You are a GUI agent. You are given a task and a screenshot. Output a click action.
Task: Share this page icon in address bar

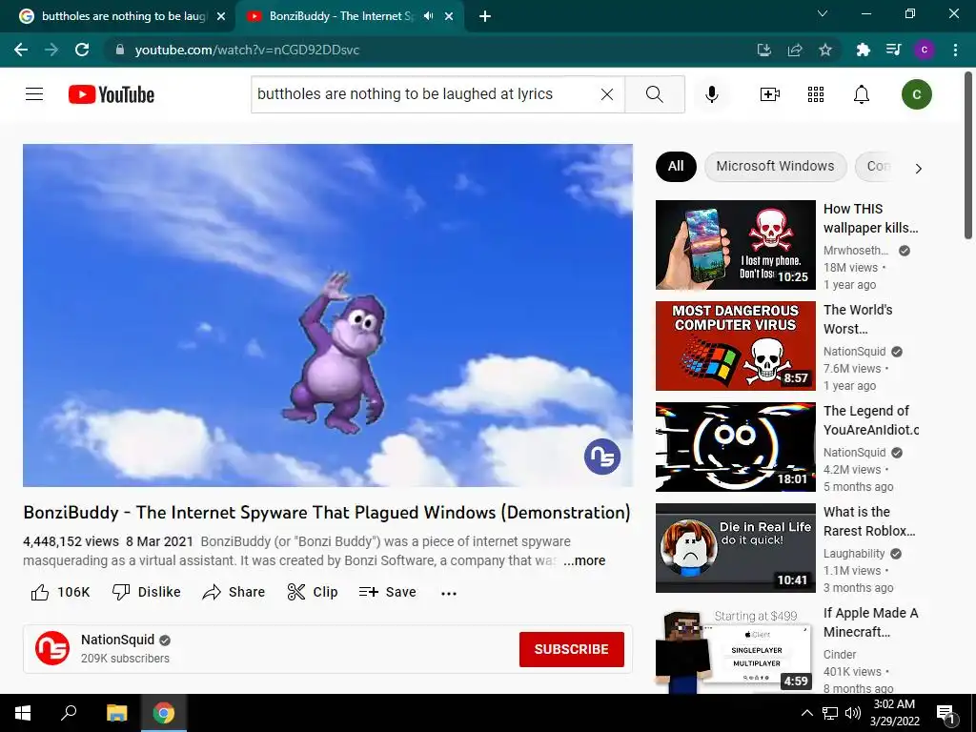click(795, 50)
